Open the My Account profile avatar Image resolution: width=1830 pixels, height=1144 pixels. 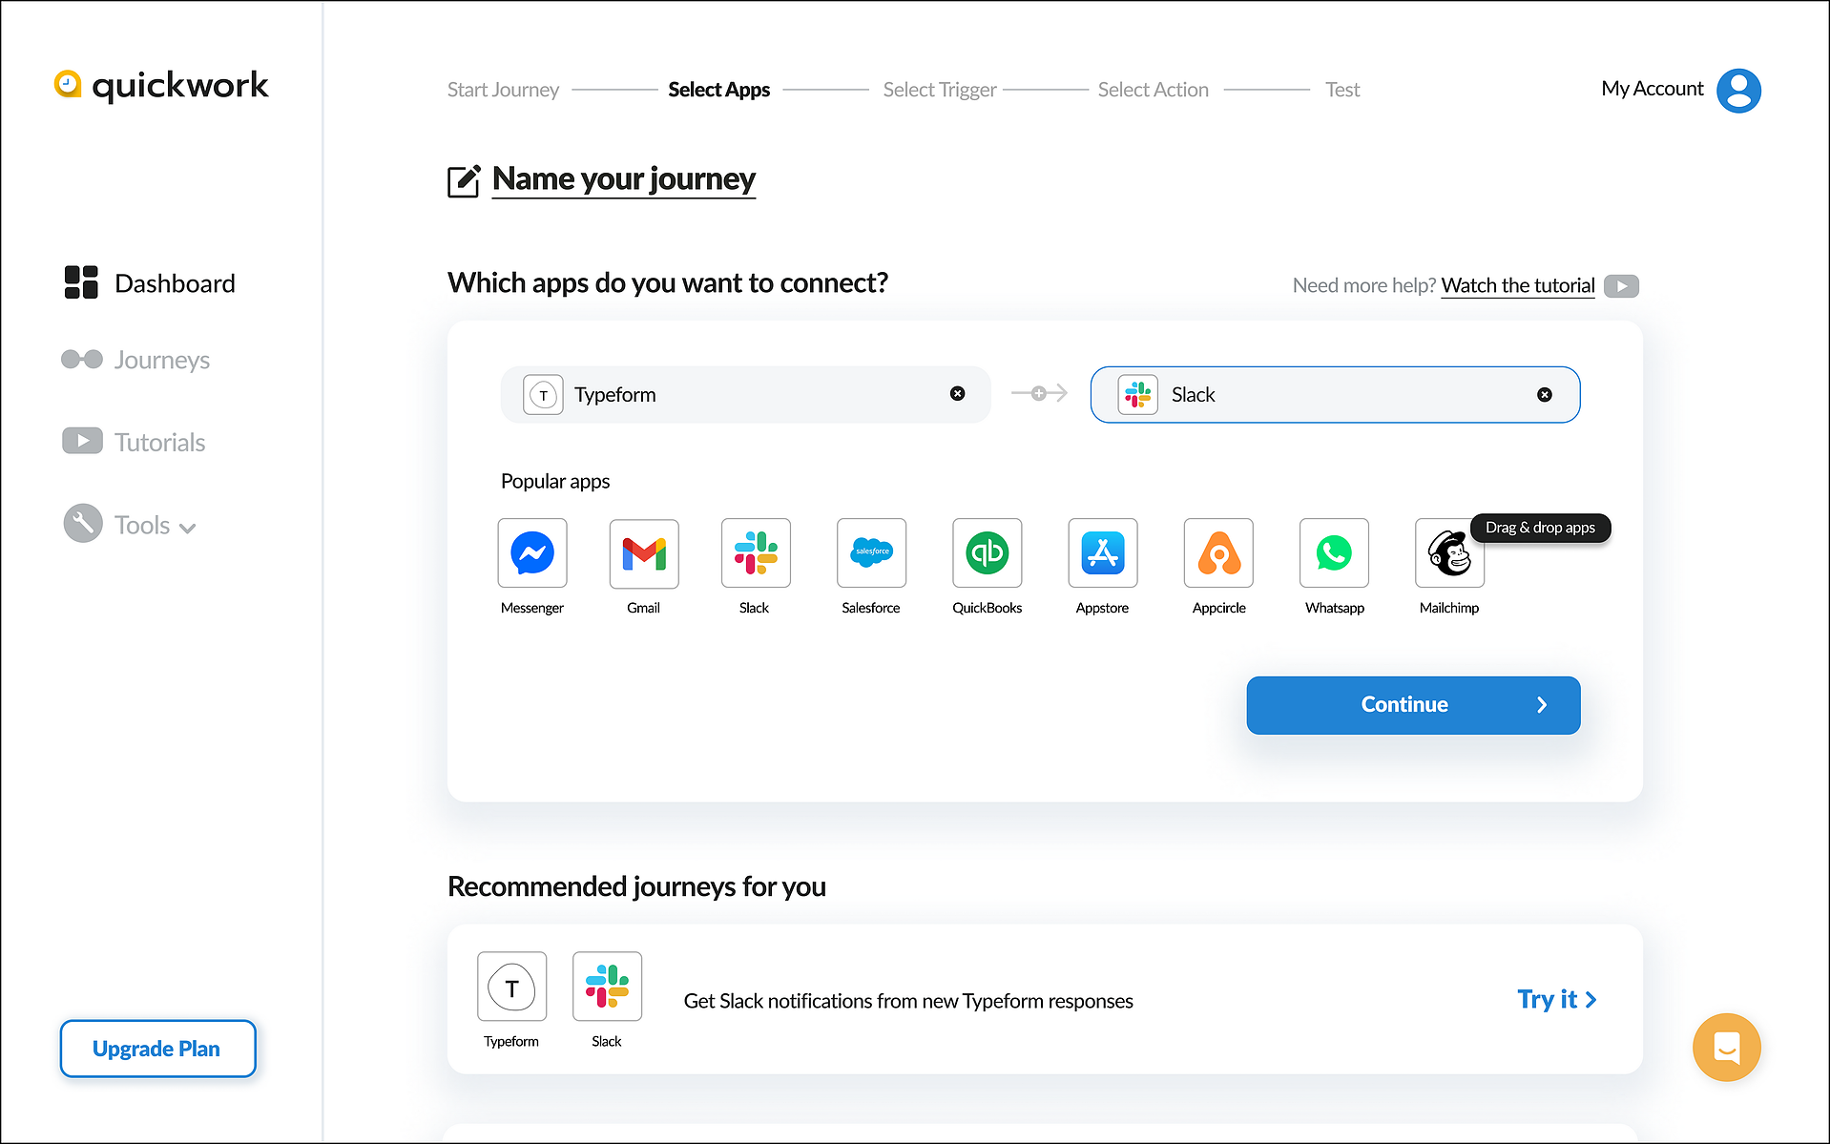(x=1738, y=91)
